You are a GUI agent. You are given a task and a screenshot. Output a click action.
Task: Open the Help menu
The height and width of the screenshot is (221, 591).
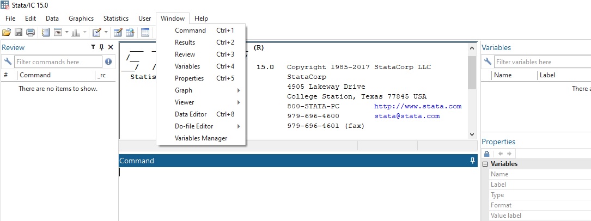(201, 19)
